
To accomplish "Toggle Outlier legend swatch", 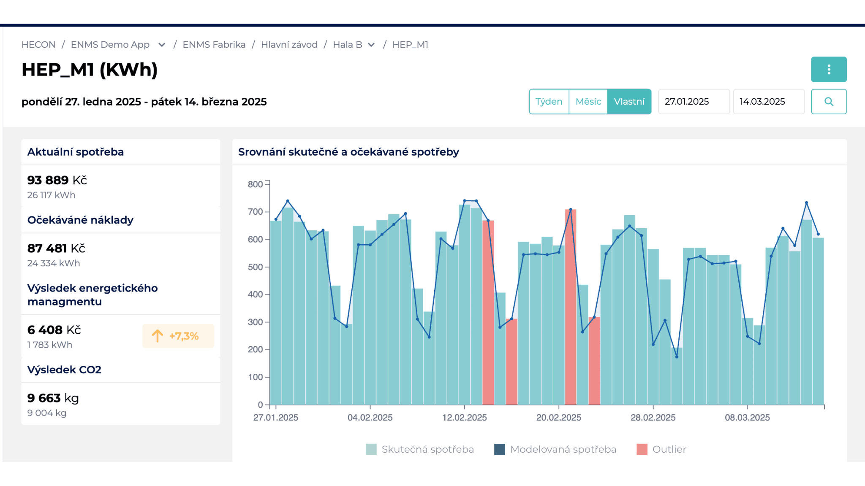I will pos(642,449).
